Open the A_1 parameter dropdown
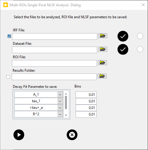Screen dimensions: 148x150 [60, 94]
